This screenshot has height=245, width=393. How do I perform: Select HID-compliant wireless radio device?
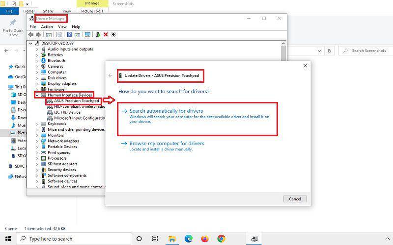pyautogui.click(x=80, y=106)
